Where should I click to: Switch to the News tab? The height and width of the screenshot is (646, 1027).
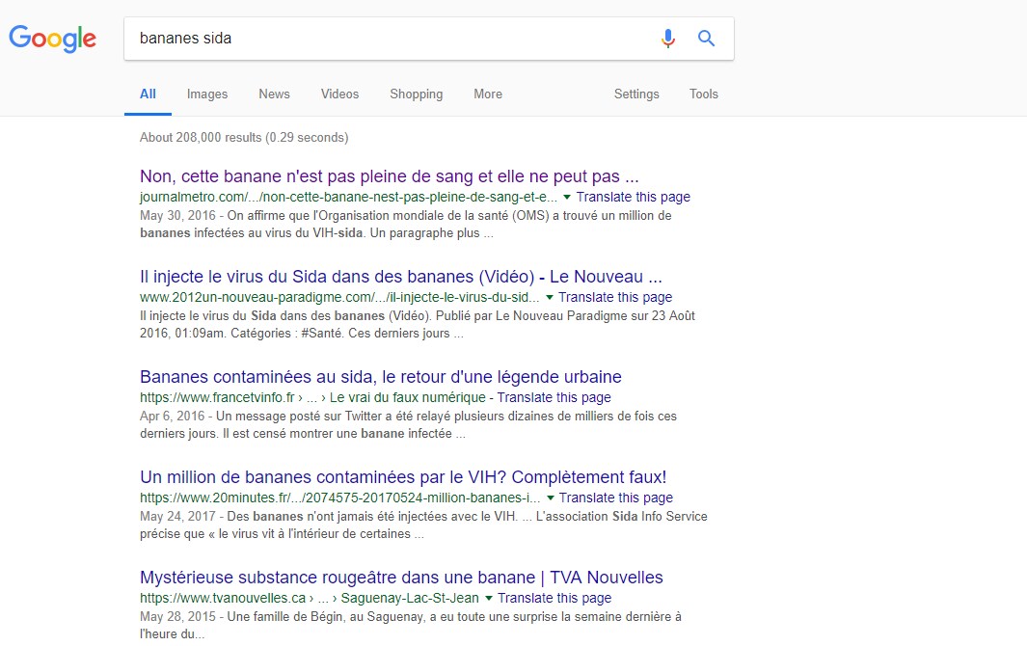tap(274, 94)
